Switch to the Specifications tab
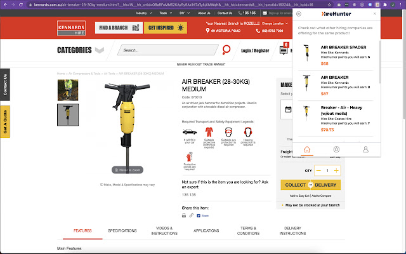Screen dimensions: 406x254 tap(122, 231)
